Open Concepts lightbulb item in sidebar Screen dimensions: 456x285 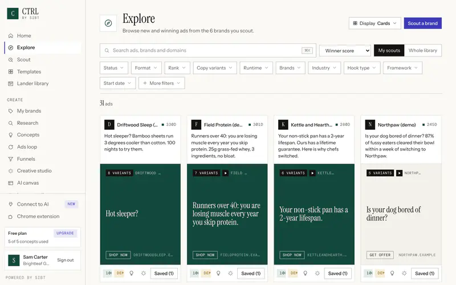[42, 135]
